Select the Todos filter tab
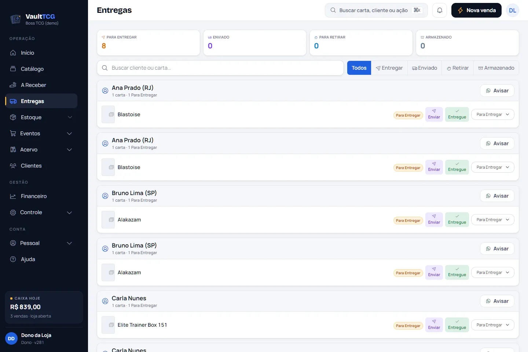This screenshot has height=352, width=528. coord(359,68)
